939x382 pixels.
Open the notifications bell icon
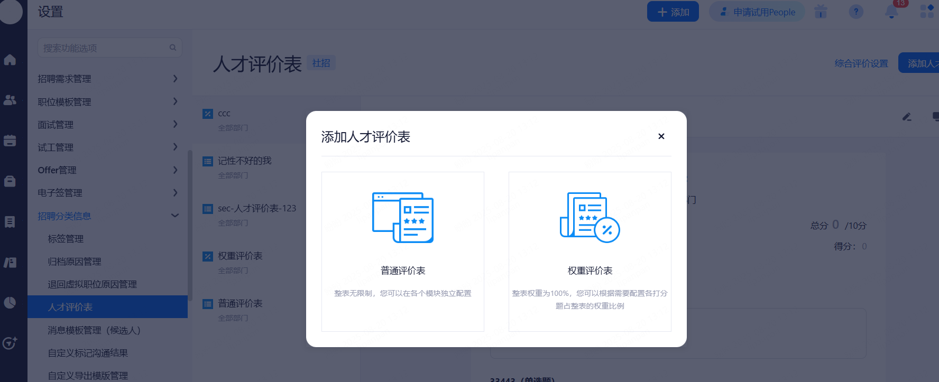(x=891, y=12)
